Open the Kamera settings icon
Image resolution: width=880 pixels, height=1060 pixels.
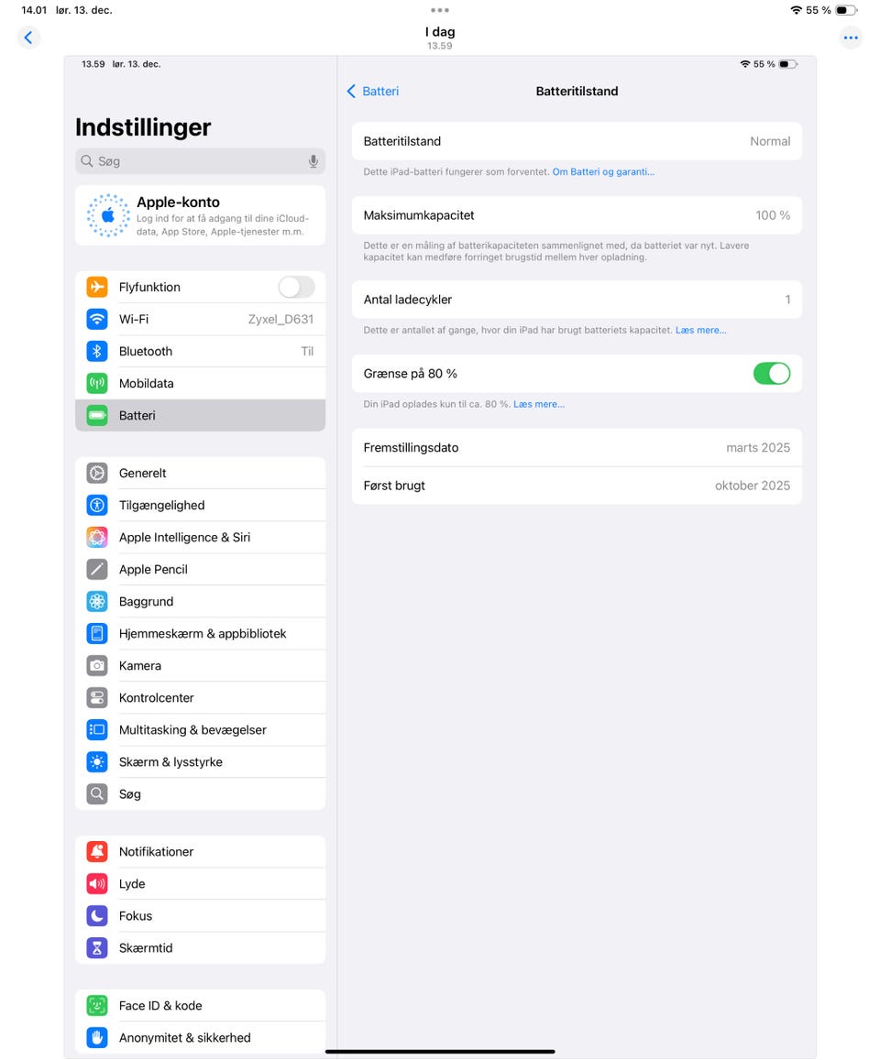[97, 665]
